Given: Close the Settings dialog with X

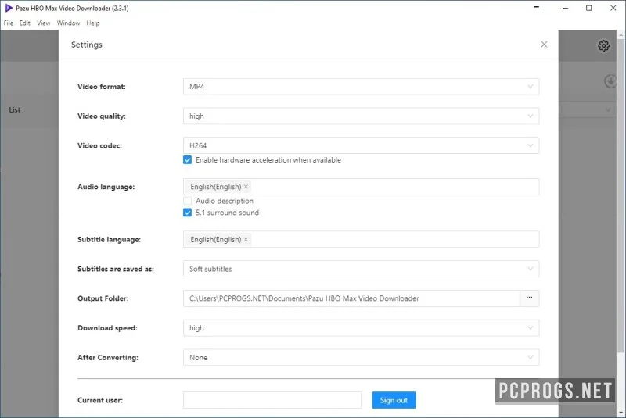Looking at the screenshot, I should tap(544, 45).
